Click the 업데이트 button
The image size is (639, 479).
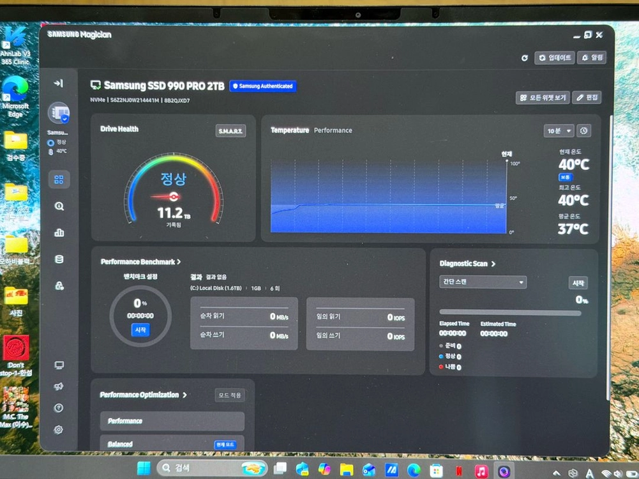click(x=555, y=57)
